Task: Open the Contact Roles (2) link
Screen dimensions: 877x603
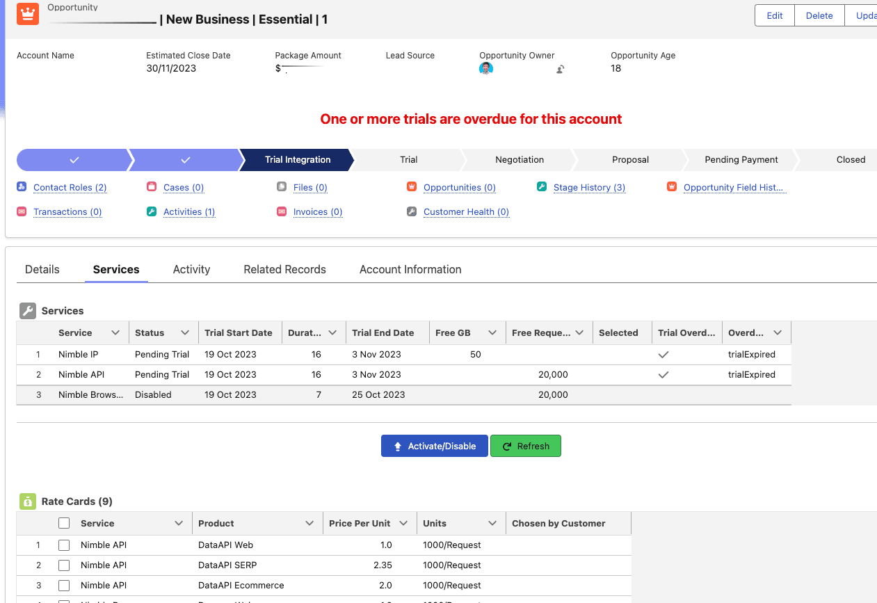Action: 70,188
